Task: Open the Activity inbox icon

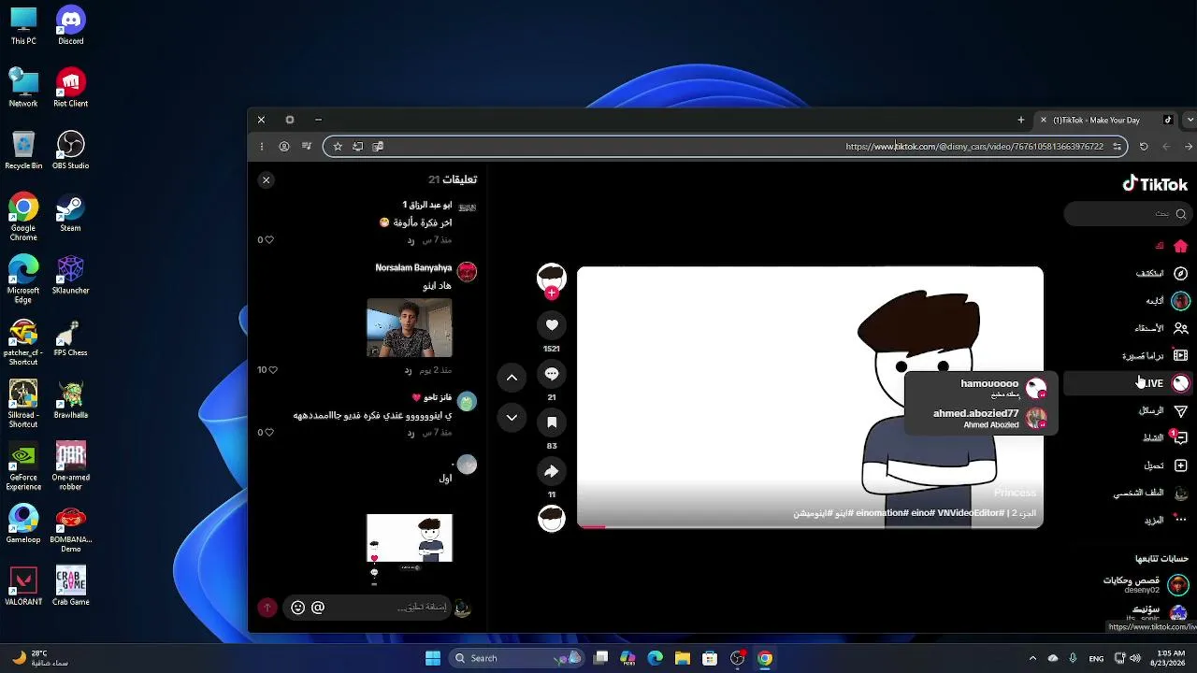Action: point(1180,437)
